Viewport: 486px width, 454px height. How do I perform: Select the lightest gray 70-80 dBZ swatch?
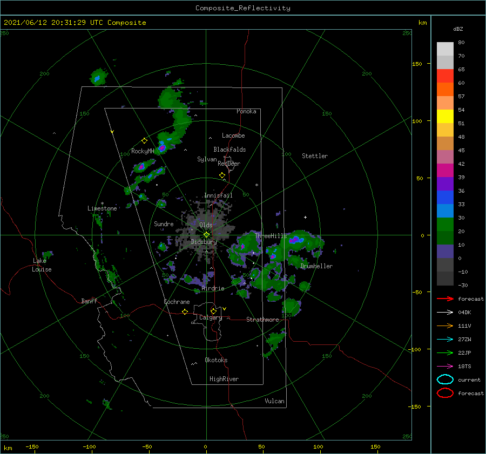[x=445, y=49]
